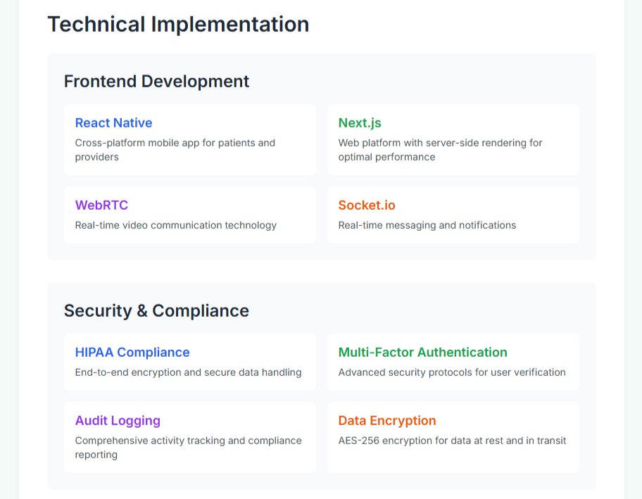Click the server-side rendering description text
642x499 pixels.
[x=440, y=150]
